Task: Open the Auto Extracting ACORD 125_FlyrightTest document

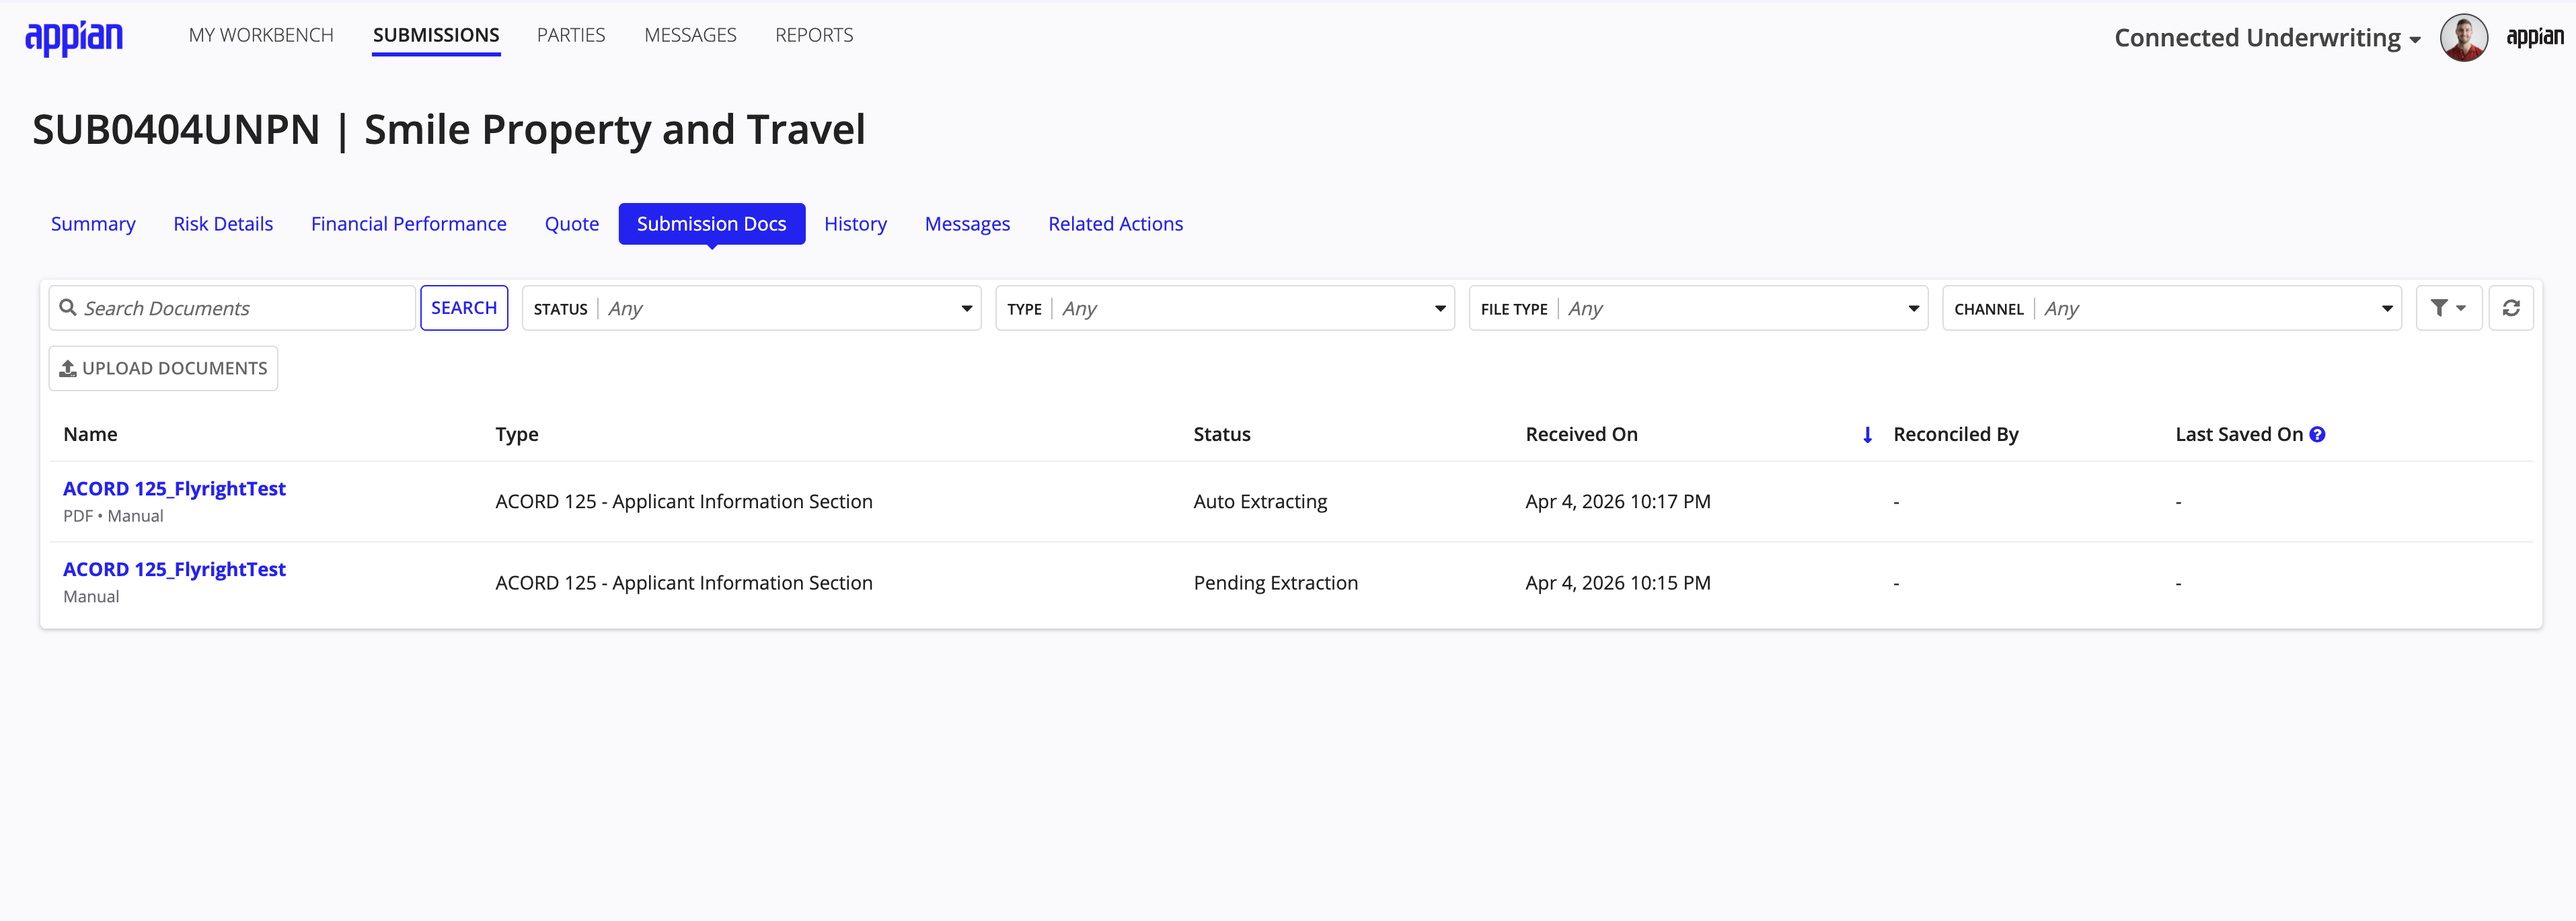Action: pyautogui.click(x=174, y=489)
